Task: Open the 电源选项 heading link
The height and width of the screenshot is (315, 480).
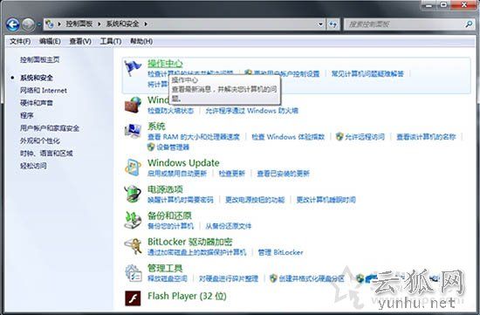Action: [165, 189]
